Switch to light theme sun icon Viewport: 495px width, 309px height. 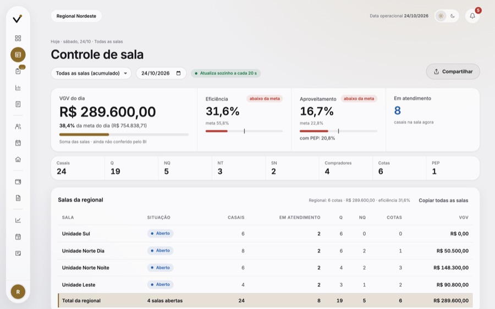coord(441,16)
